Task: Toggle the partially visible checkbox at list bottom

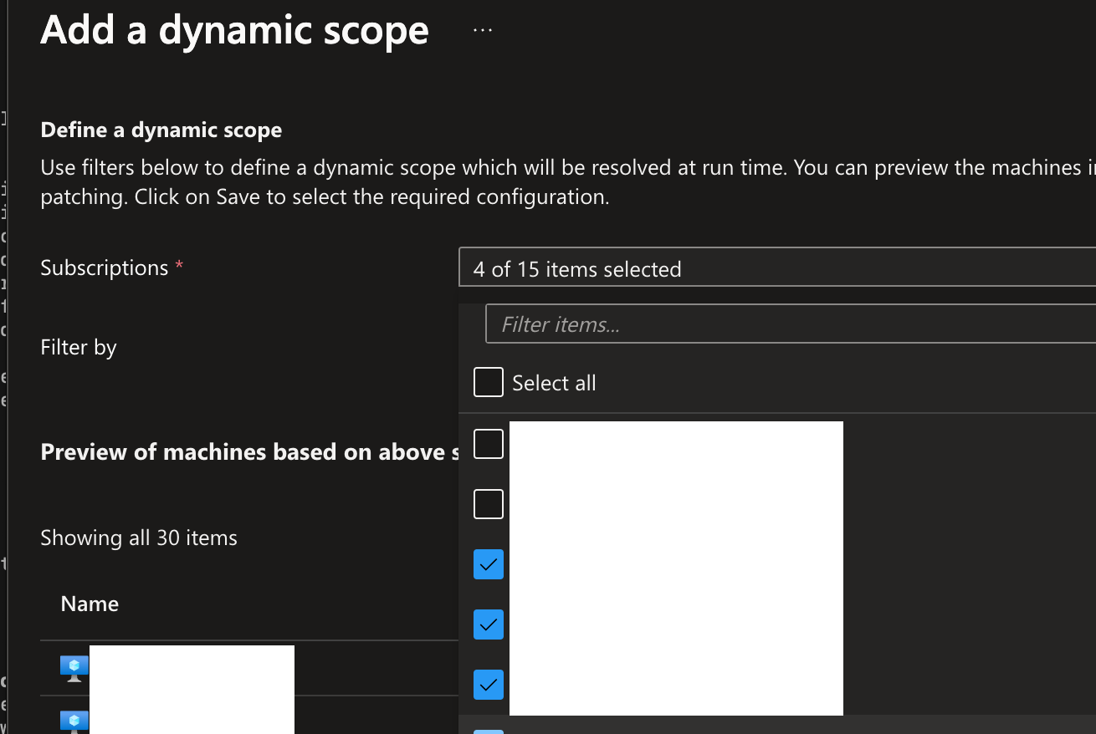Action: [488, 729]
